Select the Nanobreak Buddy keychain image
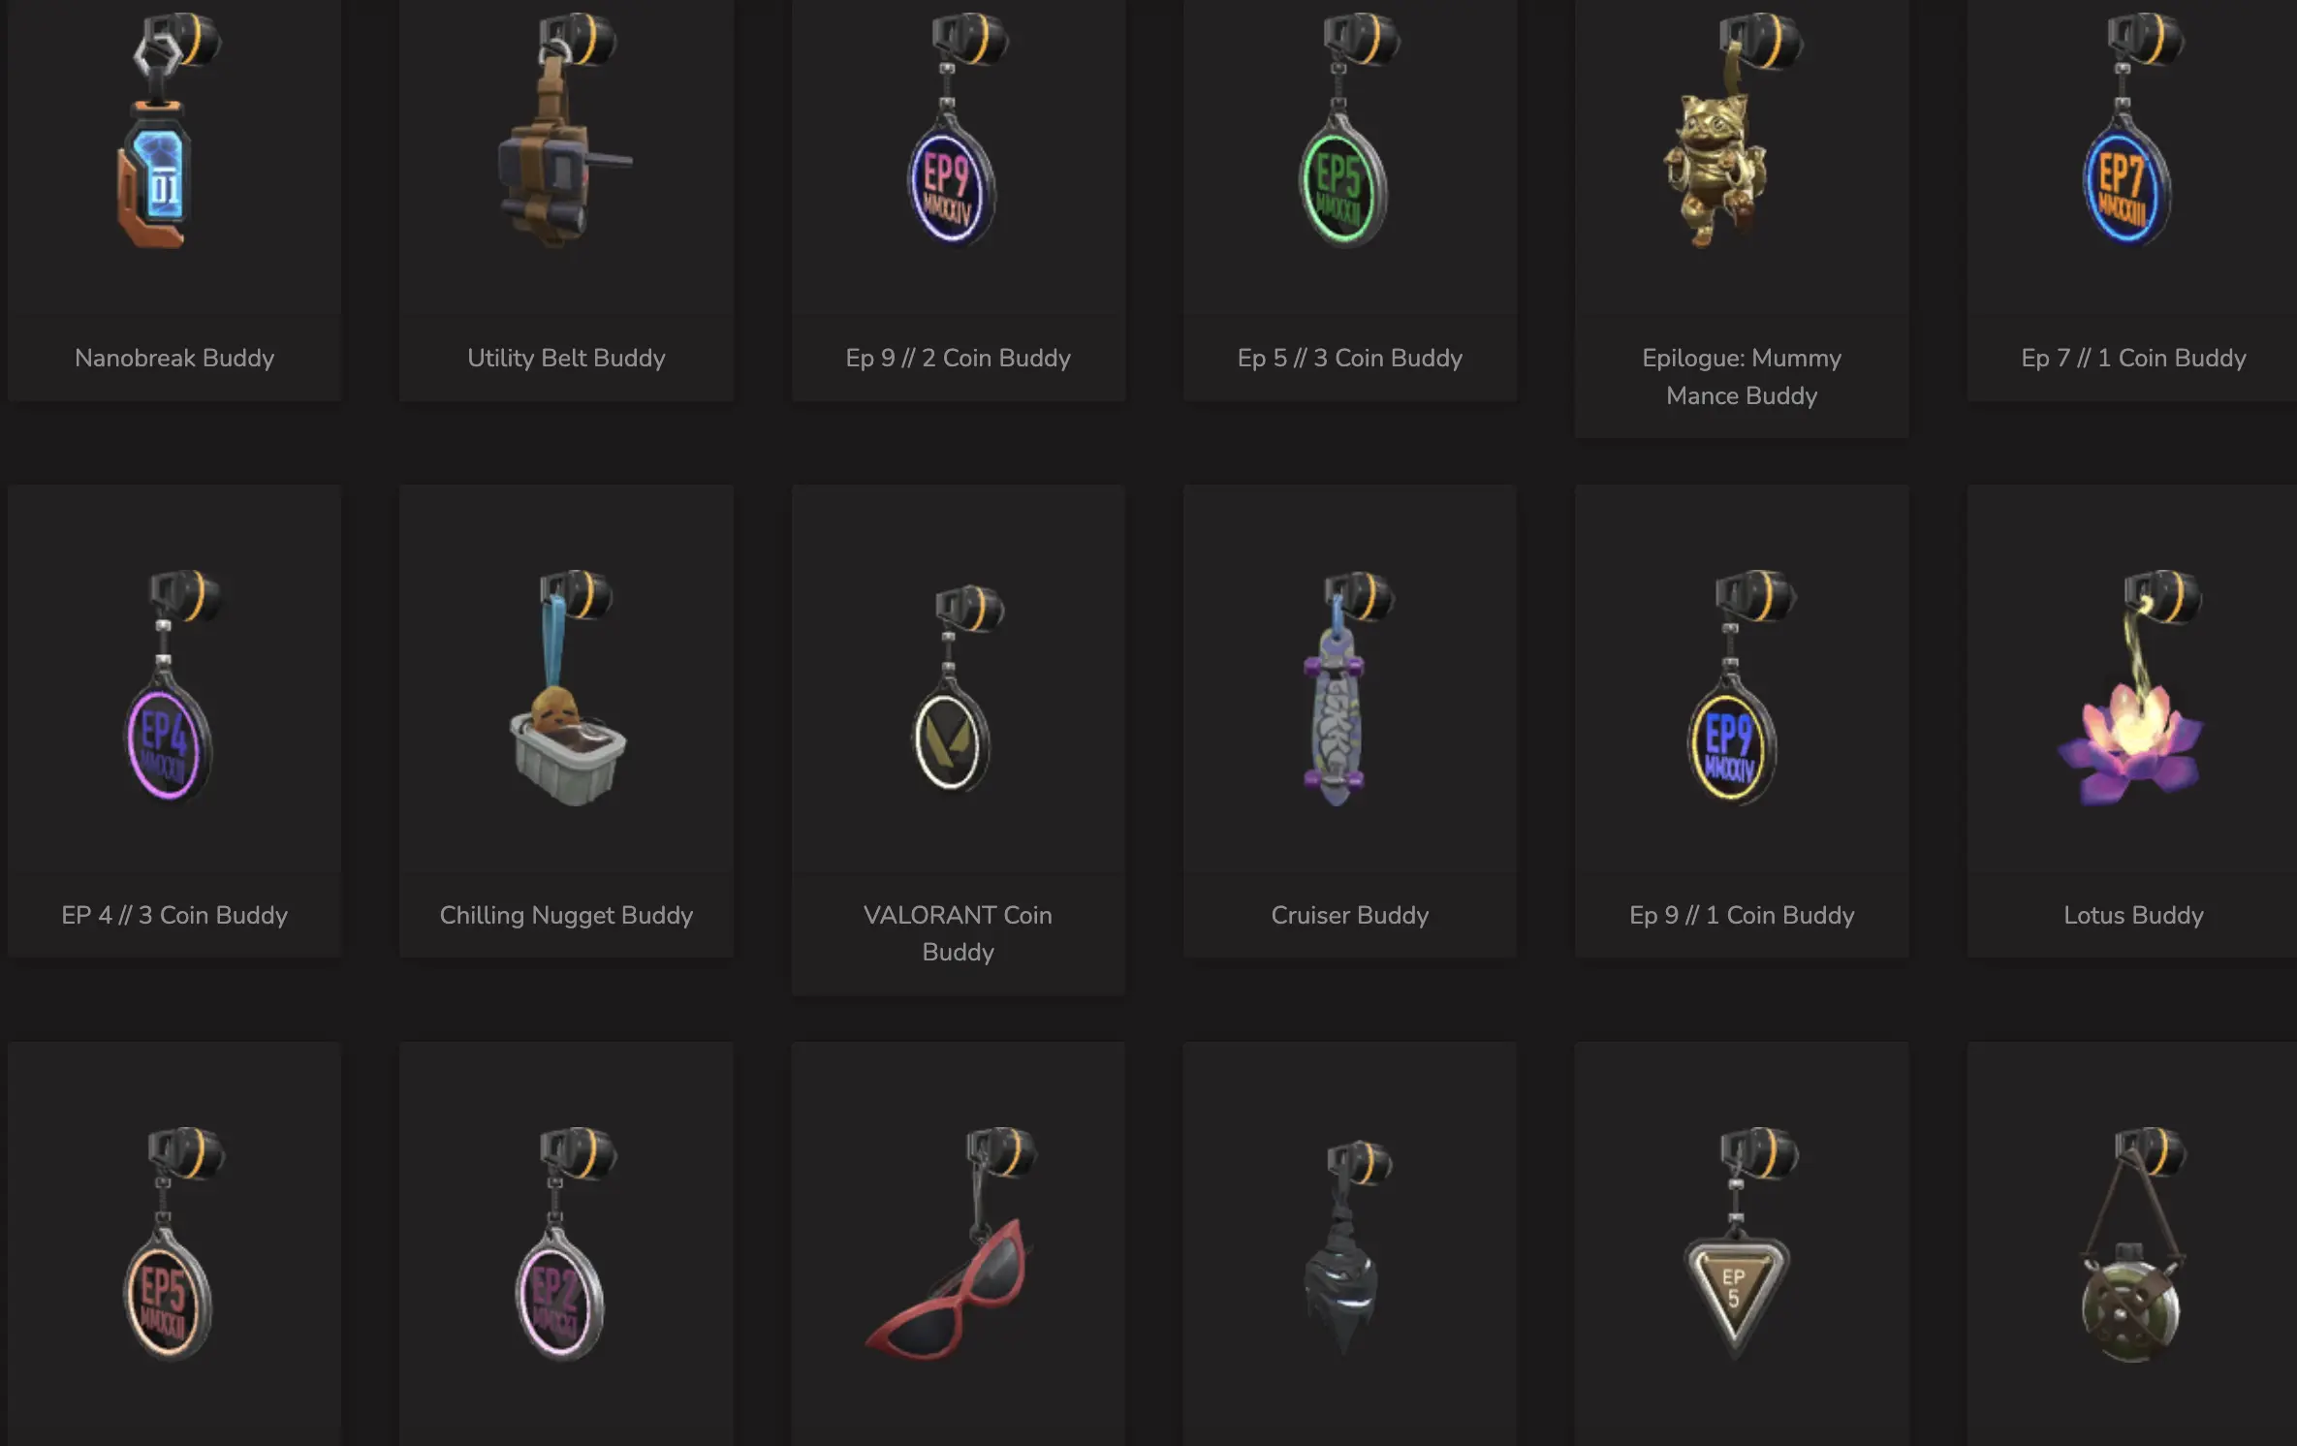The width and height of the screenshot is (2297, 1446). (170, 131)
